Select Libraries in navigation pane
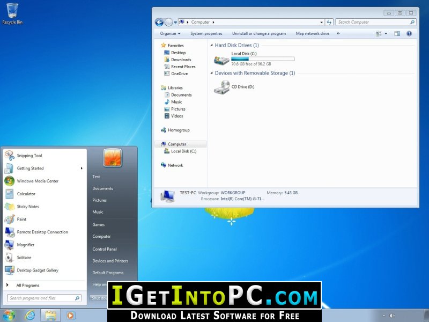 pos(172,88)
